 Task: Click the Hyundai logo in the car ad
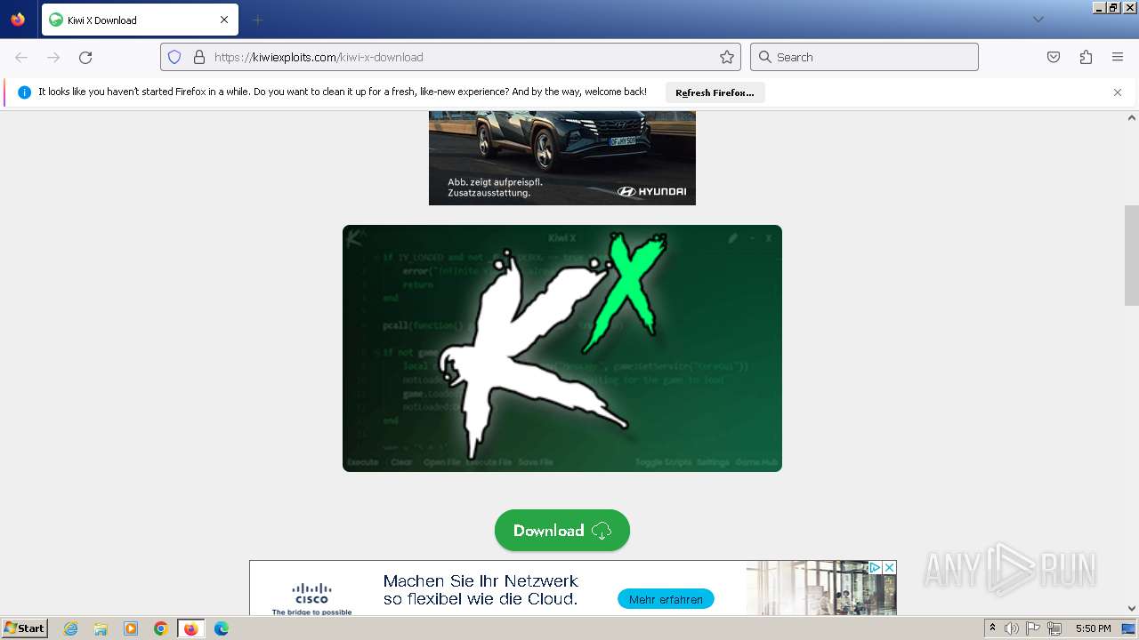click(x=651, y=191)
